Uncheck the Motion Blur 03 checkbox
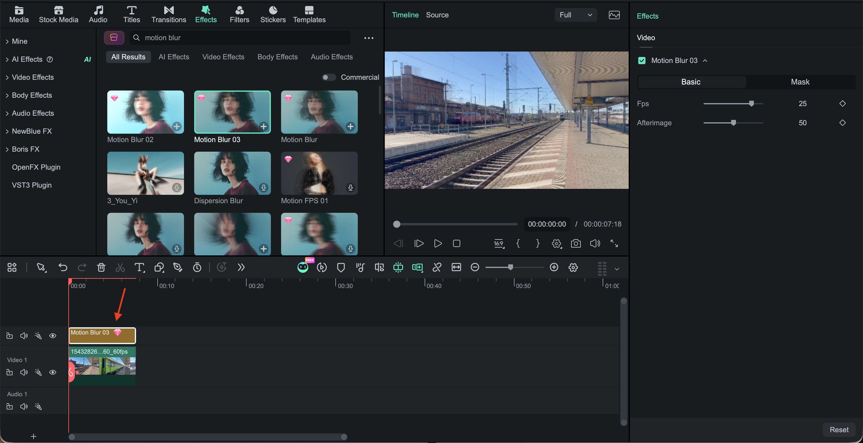Screen dimensions: 863x443 [x=642, y=61]
